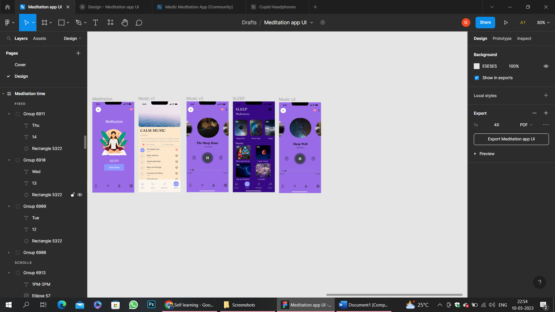
Task: Select the Comment tool
Action: click(x=139, y=23)
